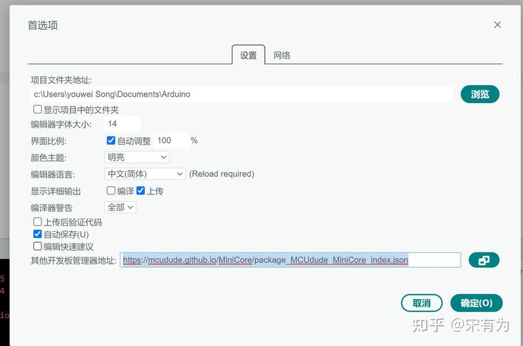Open the 编译器警告 dropdown showing 全部
The height and width of the screenshot is (346, 523).
tap(120, 207)
